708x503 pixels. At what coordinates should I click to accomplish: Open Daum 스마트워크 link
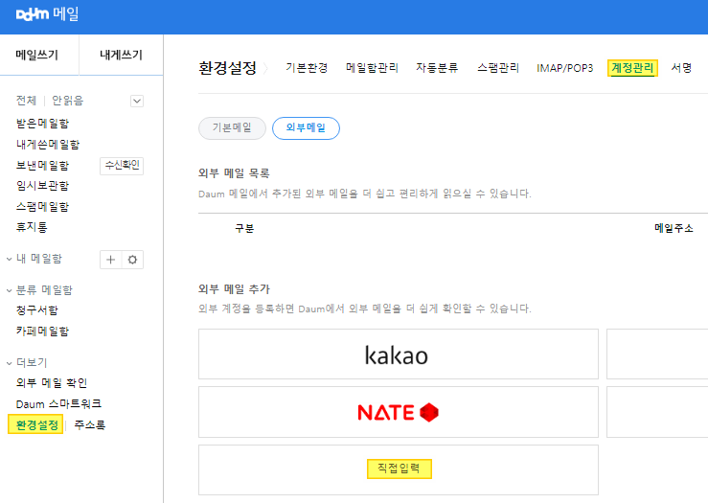pyautogui.click(x=58, y=403)
